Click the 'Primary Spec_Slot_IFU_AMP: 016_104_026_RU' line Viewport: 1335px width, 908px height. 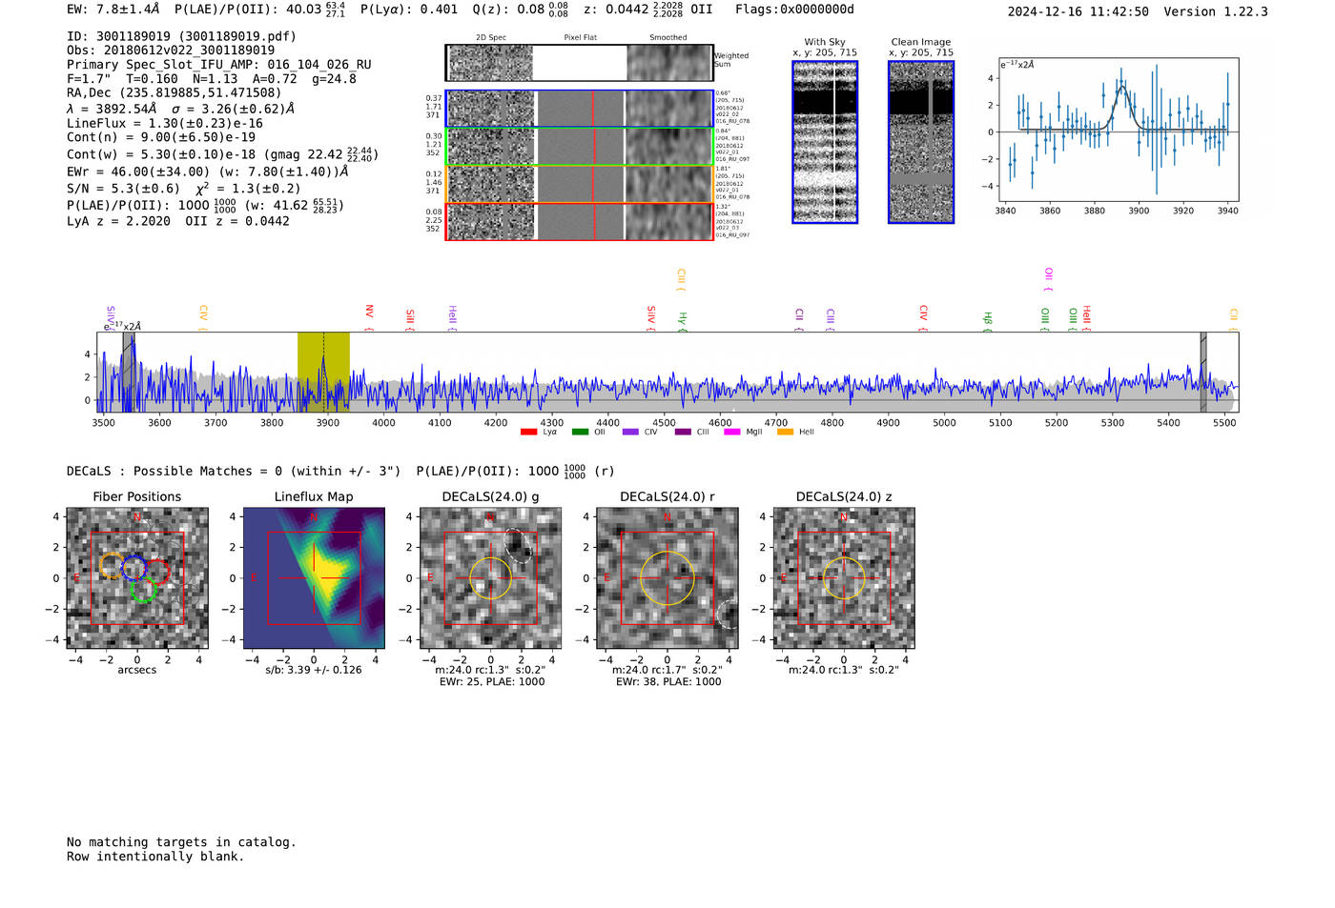click(x=219, y=65)
